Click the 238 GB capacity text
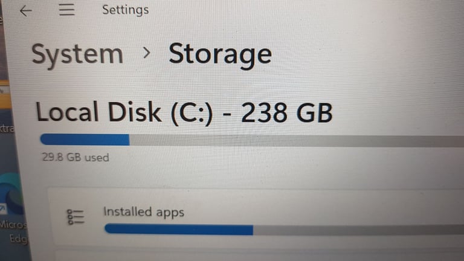This screenshot has width=464, height=261. pyautogui.click(x=287, y=113)
